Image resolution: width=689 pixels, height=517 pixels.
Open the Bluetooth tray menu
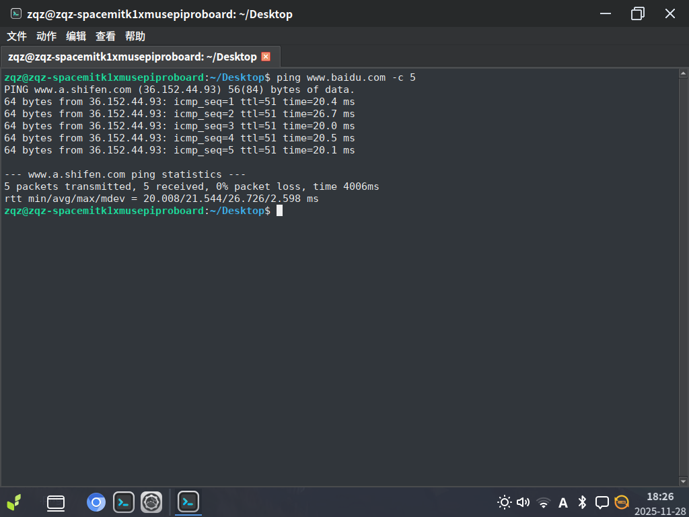582,502
